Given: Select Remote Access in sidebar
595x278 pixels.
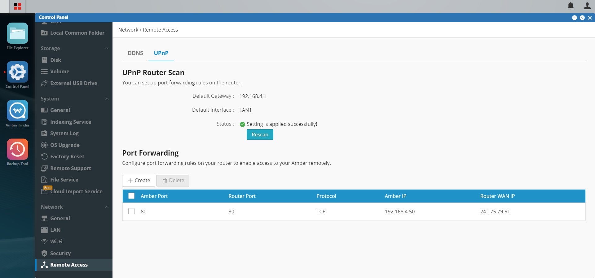Looking at the screenshot, I should [74, 265].
